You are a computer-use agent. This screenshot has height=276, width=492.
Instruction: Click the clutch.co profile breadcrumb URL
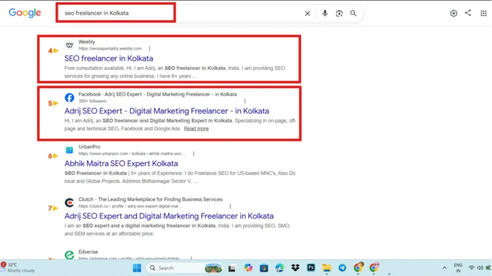tap(130, 206)
